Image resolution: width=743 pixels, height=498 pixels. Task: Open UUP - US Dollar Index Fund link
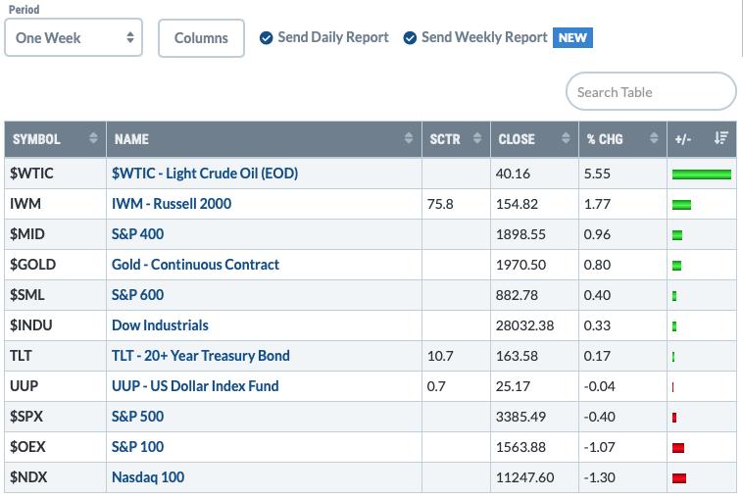point(195,385)
